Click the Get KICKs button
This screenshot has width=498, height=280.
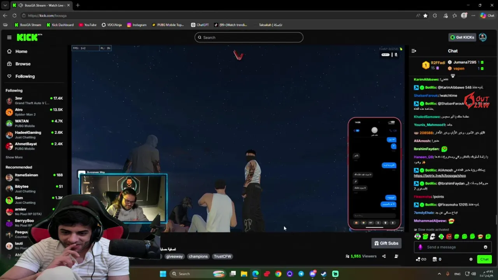pos(462,37)
